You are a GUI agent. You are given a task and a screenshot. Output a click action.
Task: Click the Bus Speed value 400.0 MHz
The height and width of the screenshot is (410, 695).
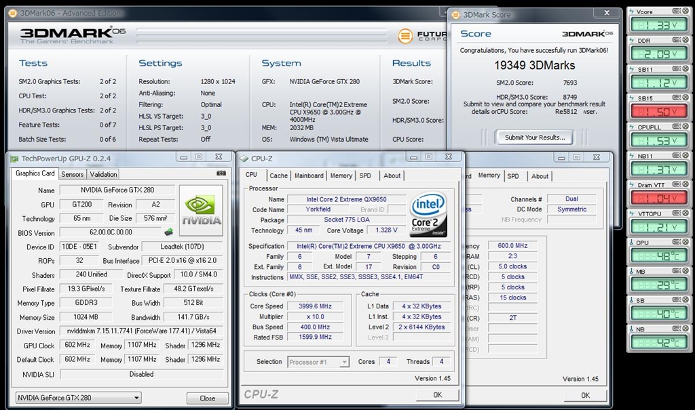(315, 327)
